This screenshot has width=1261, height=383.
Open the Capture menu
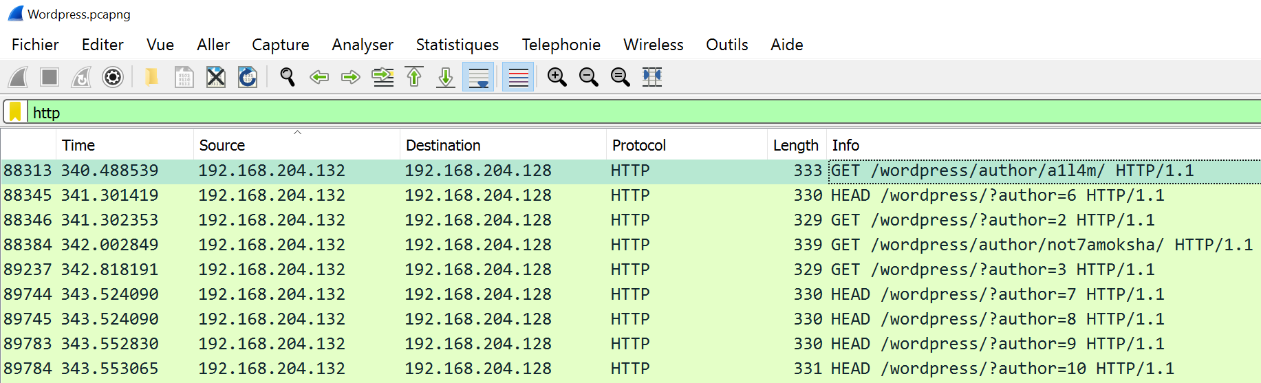coord(281,45)
